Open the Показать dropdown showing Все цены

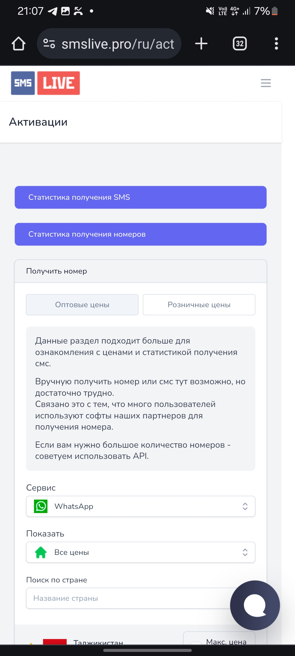(x=141, y=552)
